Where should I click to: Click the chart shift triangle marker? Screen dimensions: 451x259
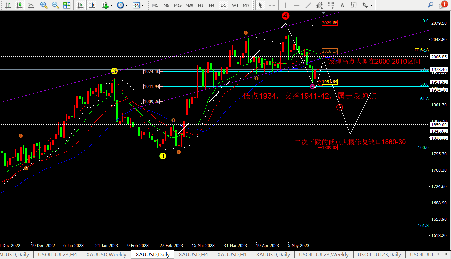pos(323,13)
